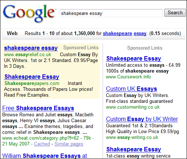This screenshot has height=159, width=187.
Task: Click the www.essayrelief.co.uk URL text
Action: (x=28, y=55)
